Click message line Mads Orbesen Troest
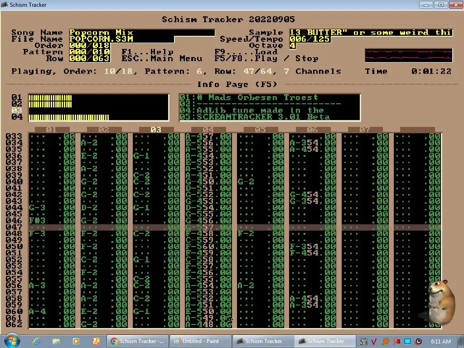This screenshot has width=464, height=348. pos(257,98)
